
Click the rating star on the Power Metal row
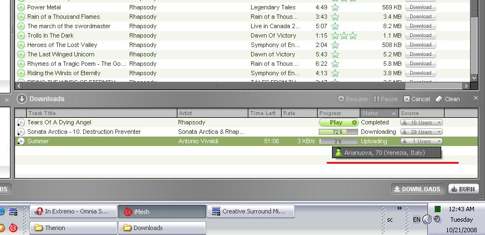[335, 7]
